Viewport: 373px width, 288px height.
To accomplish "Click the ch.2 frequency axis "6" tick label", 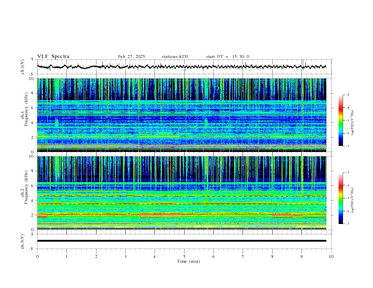I will coord(33,186).
